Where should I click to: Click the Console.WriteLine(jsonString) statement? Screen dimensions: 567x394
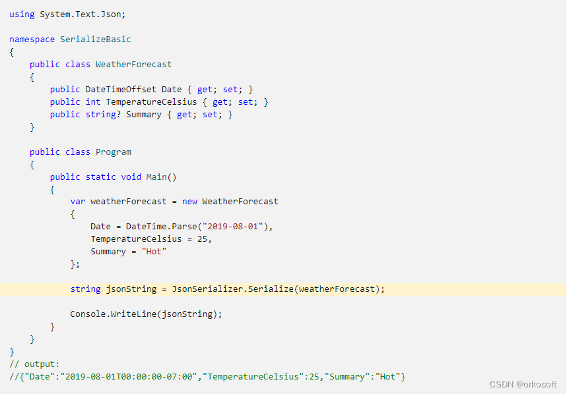pyautogui.click(x=146, y=314)
